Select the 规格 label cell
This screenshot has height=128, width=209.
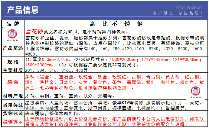tap(13, 62)
